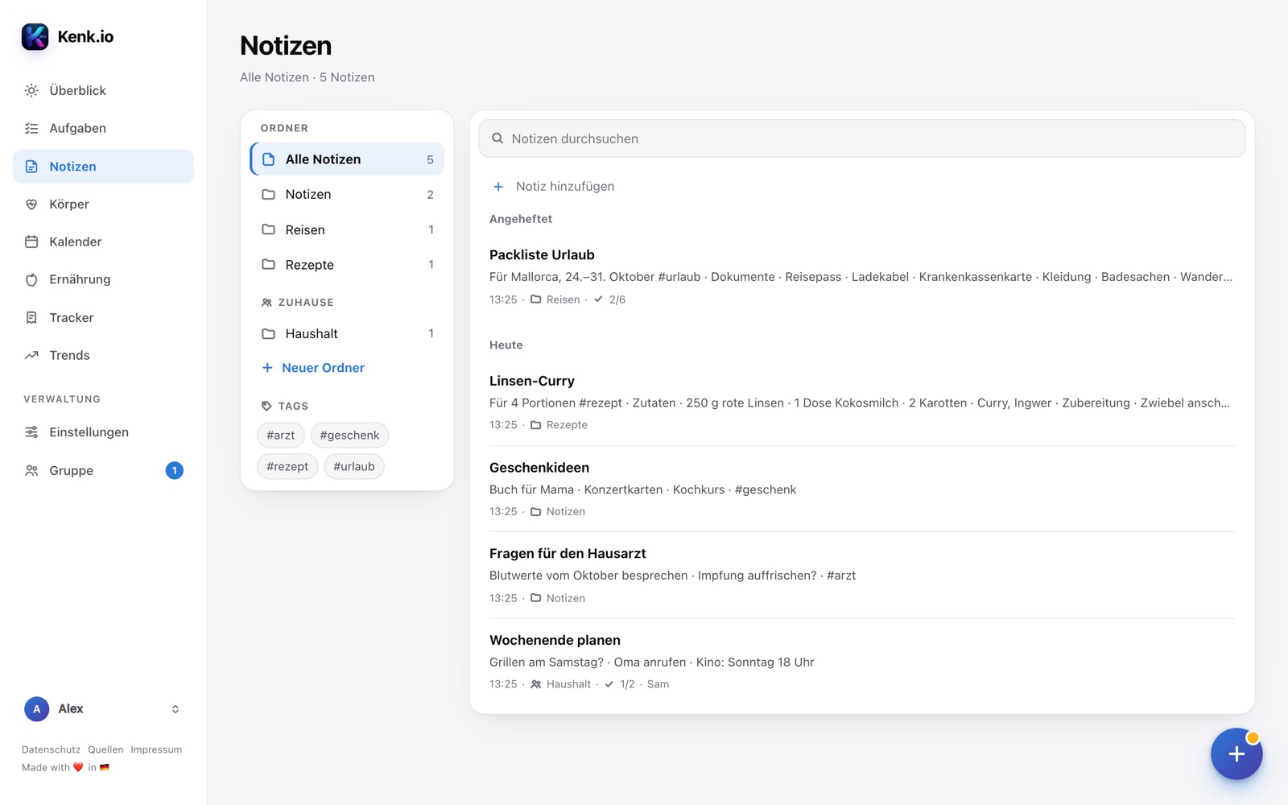Viewport: 1288px width, 805px height.
Task: Filter by the #geschenk tag
Action: coord(349,435)
